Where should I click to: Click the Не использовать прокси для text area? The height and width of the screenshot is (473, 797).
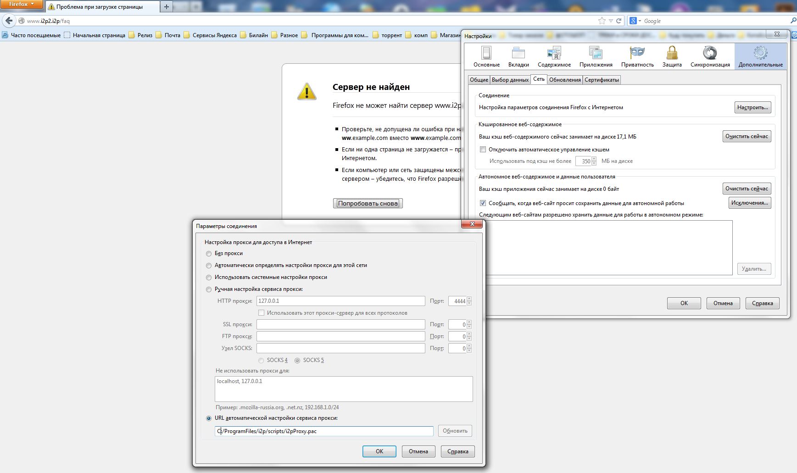pyautogui.click(x=344, y=389)
